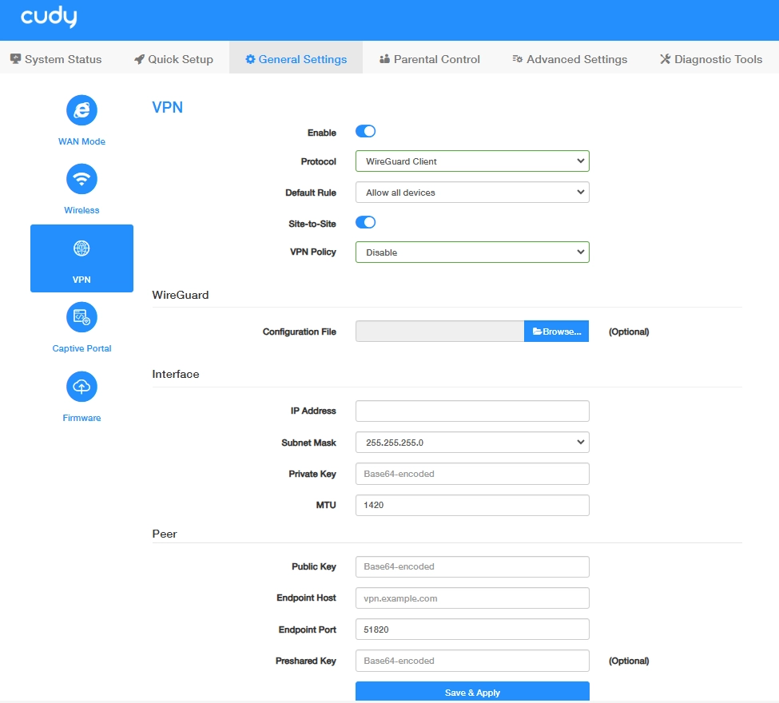
Task: Switch to Advanced Settings tab
Action: (x=570, y=59)
